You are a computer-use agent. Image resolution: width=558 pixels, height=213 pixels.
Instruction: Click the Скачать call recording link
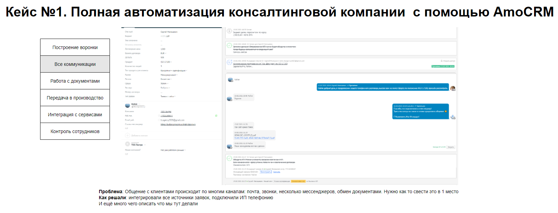click(276, 172)
